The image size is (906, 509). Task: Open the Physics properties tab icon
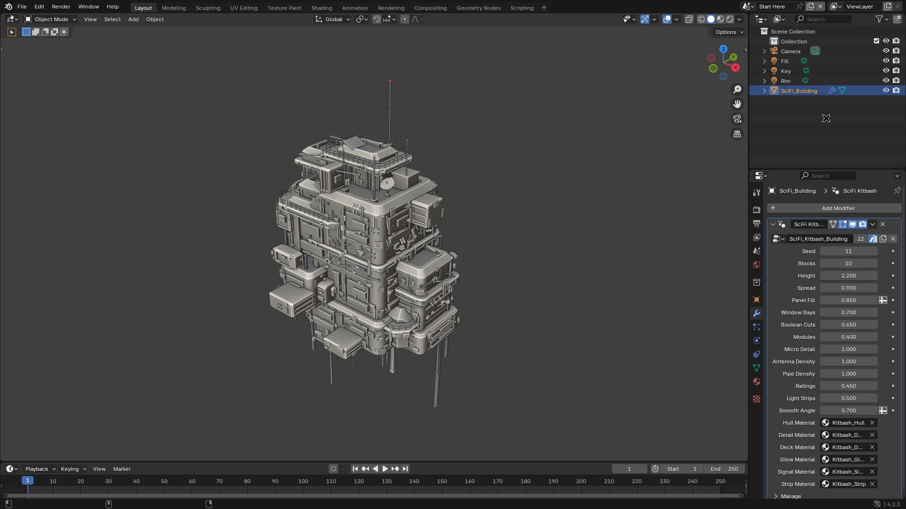(x=756, y=341)
